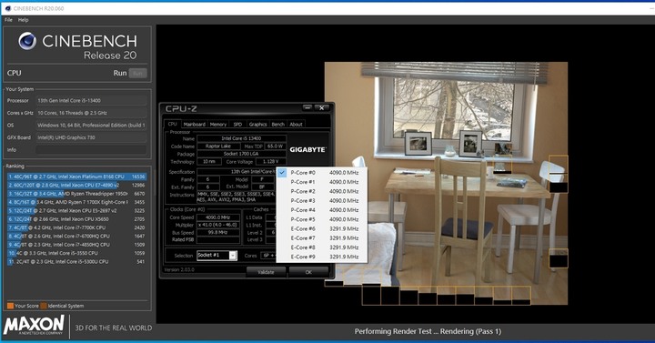Click the MAXON logo

coord(34,325)
